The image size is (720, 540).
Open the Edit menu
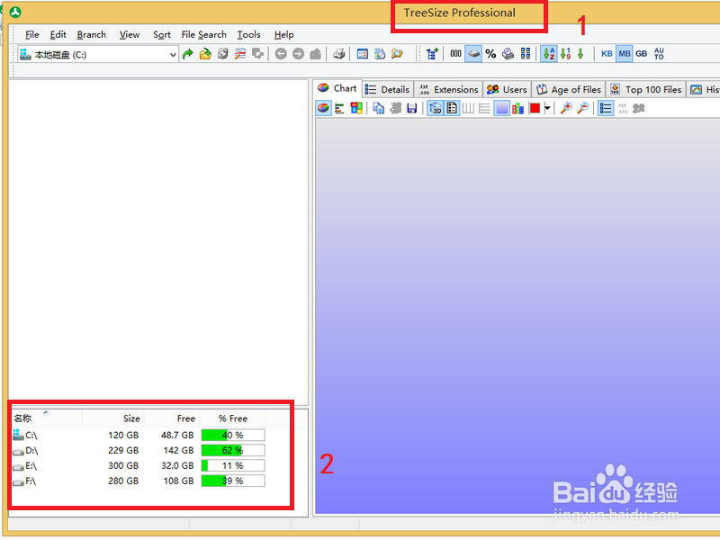[58, 35]
